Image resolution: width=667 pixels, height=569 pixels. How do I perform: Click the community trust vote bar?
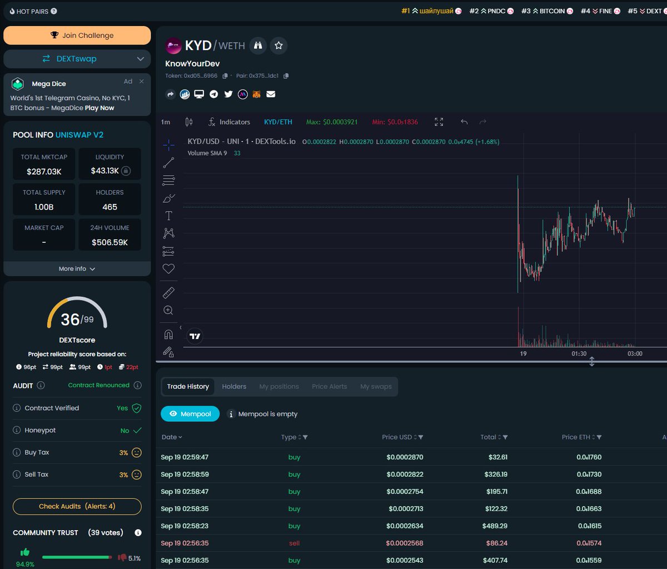pos(77,557)
